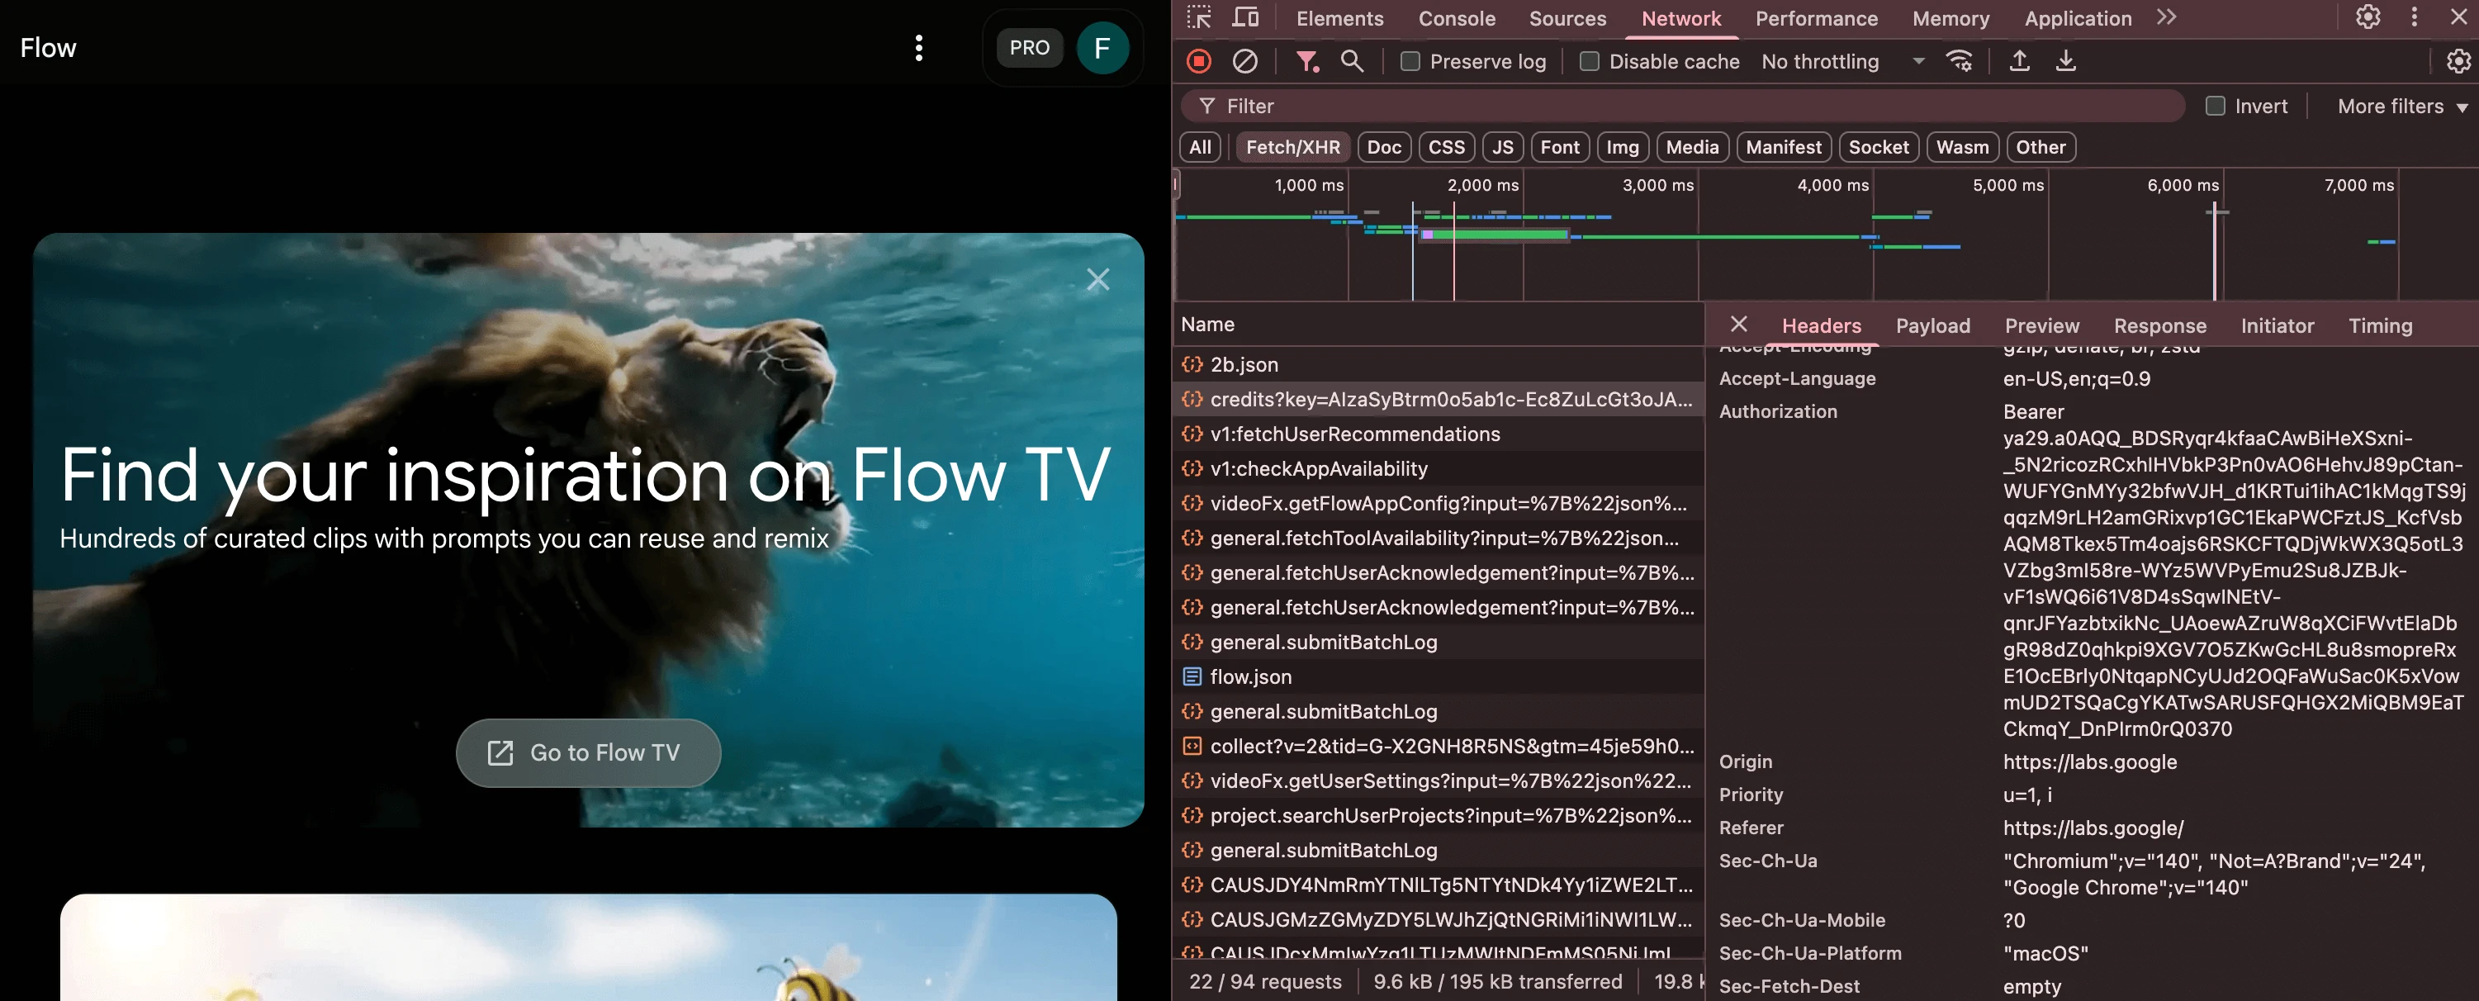Toggle the network filter funnel icon

[1306, 62]
